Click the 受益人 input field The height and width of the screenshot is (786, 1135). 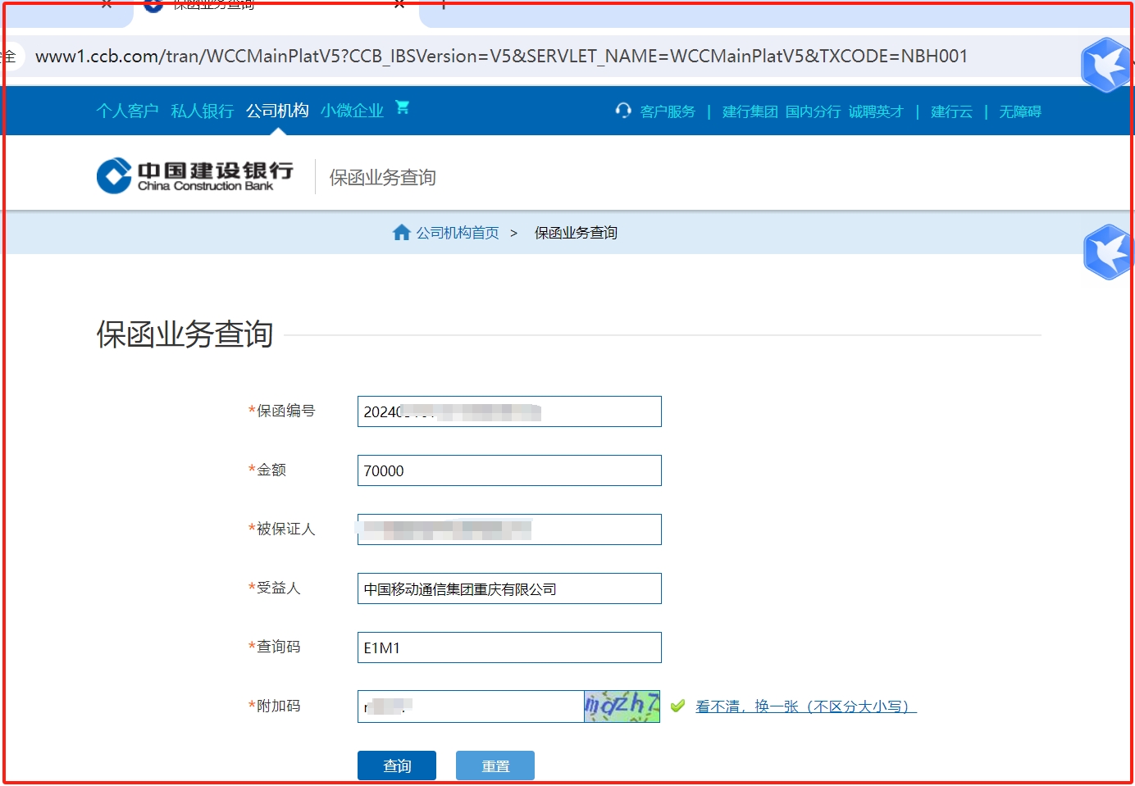click(x=509, y=588)
